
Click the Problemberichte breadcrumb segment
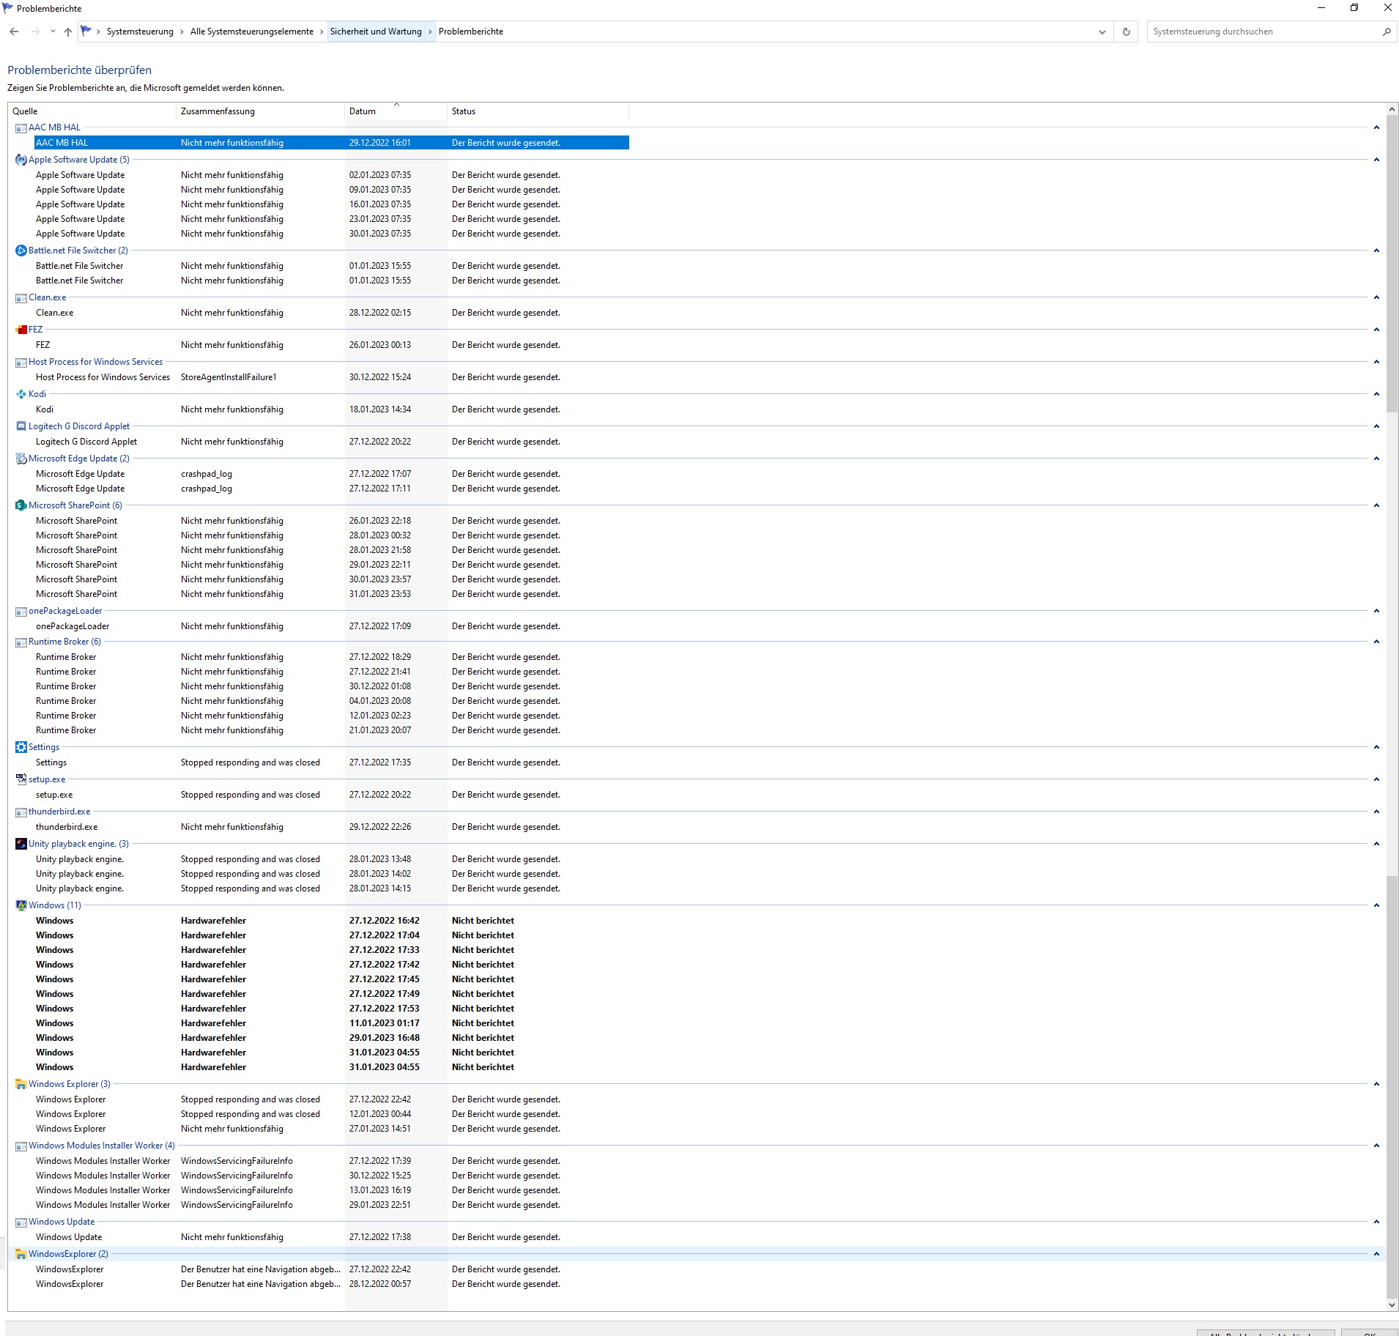tap(471, 31)
